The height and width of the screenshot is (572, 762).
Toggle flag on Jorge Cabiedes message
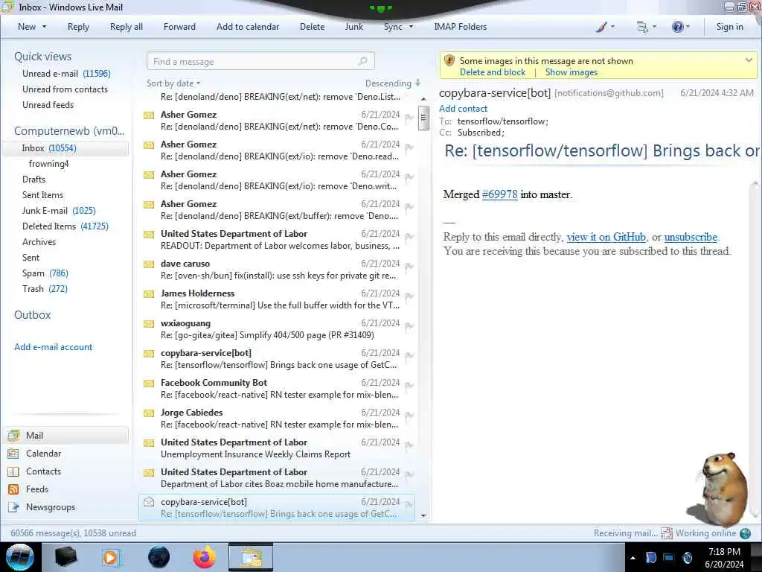coord(409,416)
